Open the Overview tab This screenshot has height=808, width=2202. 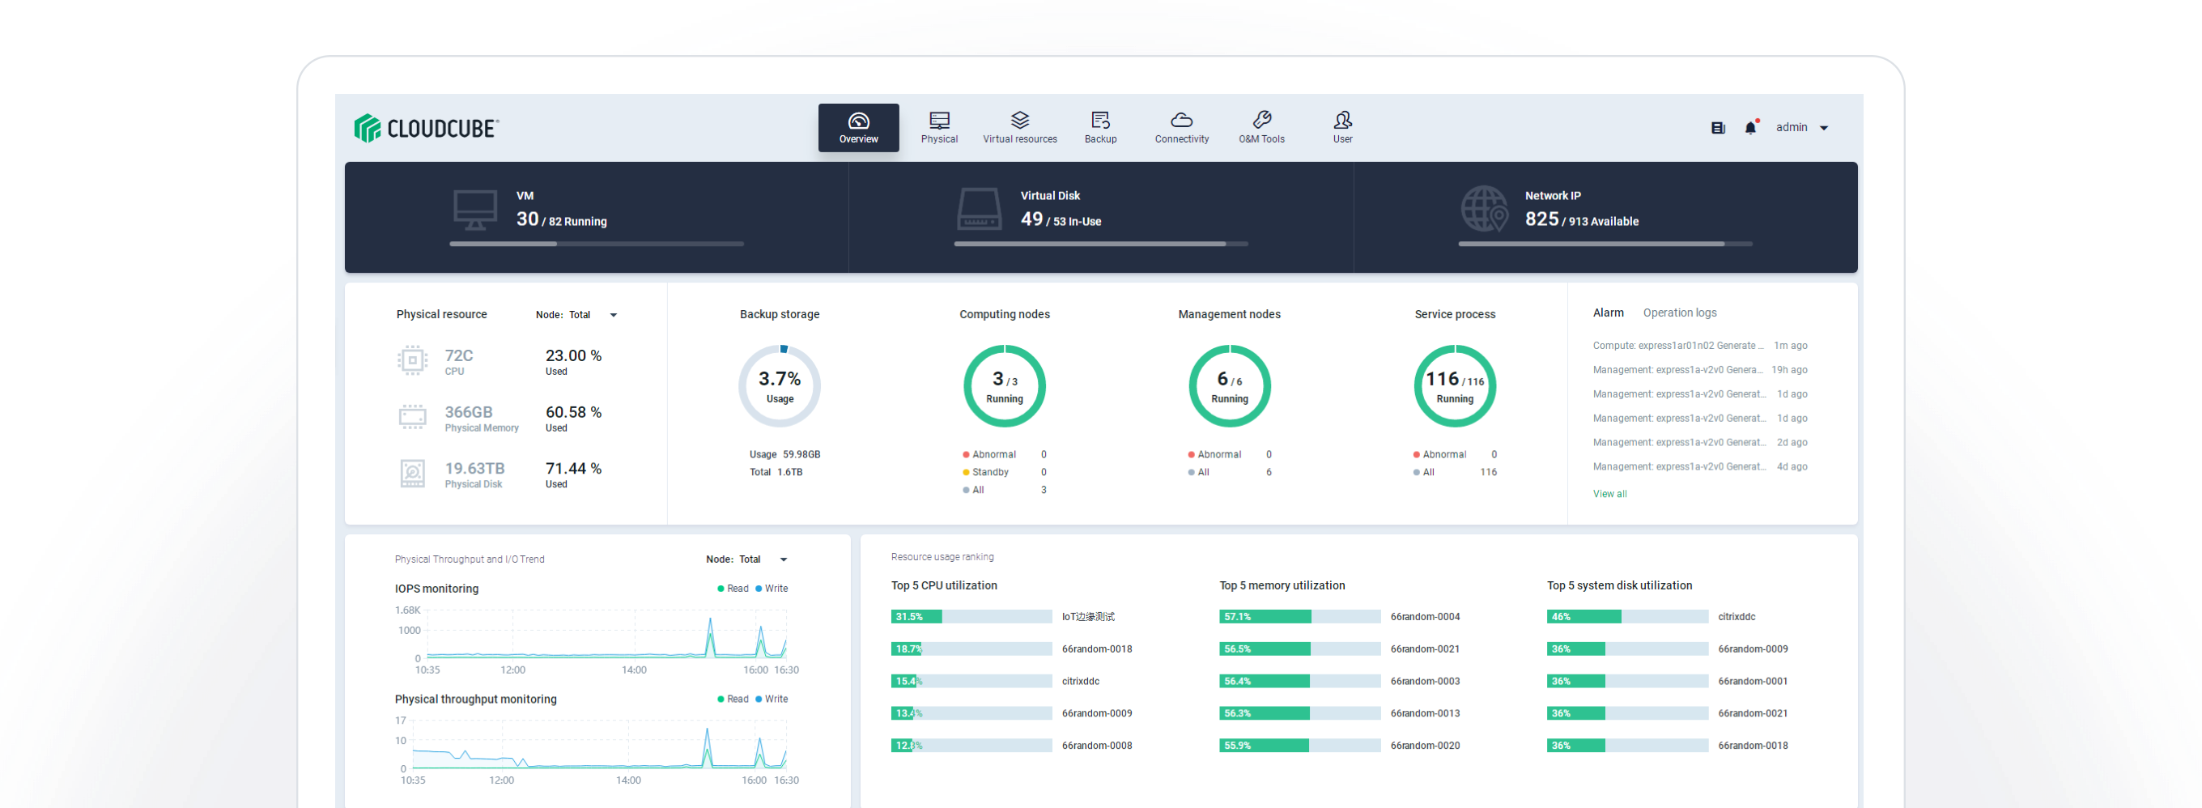tap(858, 127)
